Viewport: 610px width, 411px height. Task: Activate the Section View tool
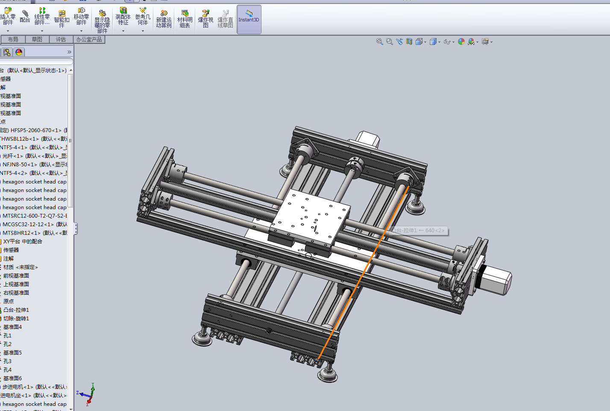coord(409,41)
